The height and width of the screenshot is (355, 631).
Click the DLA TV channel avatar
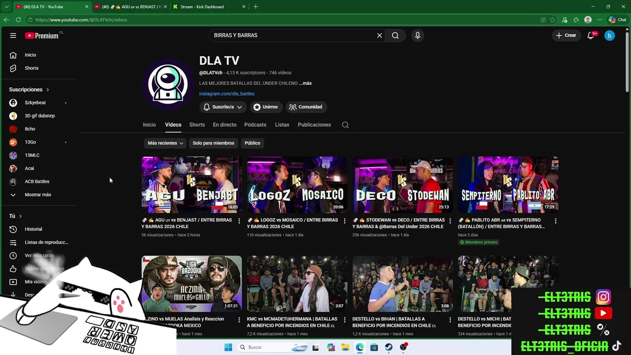(168, 84)
